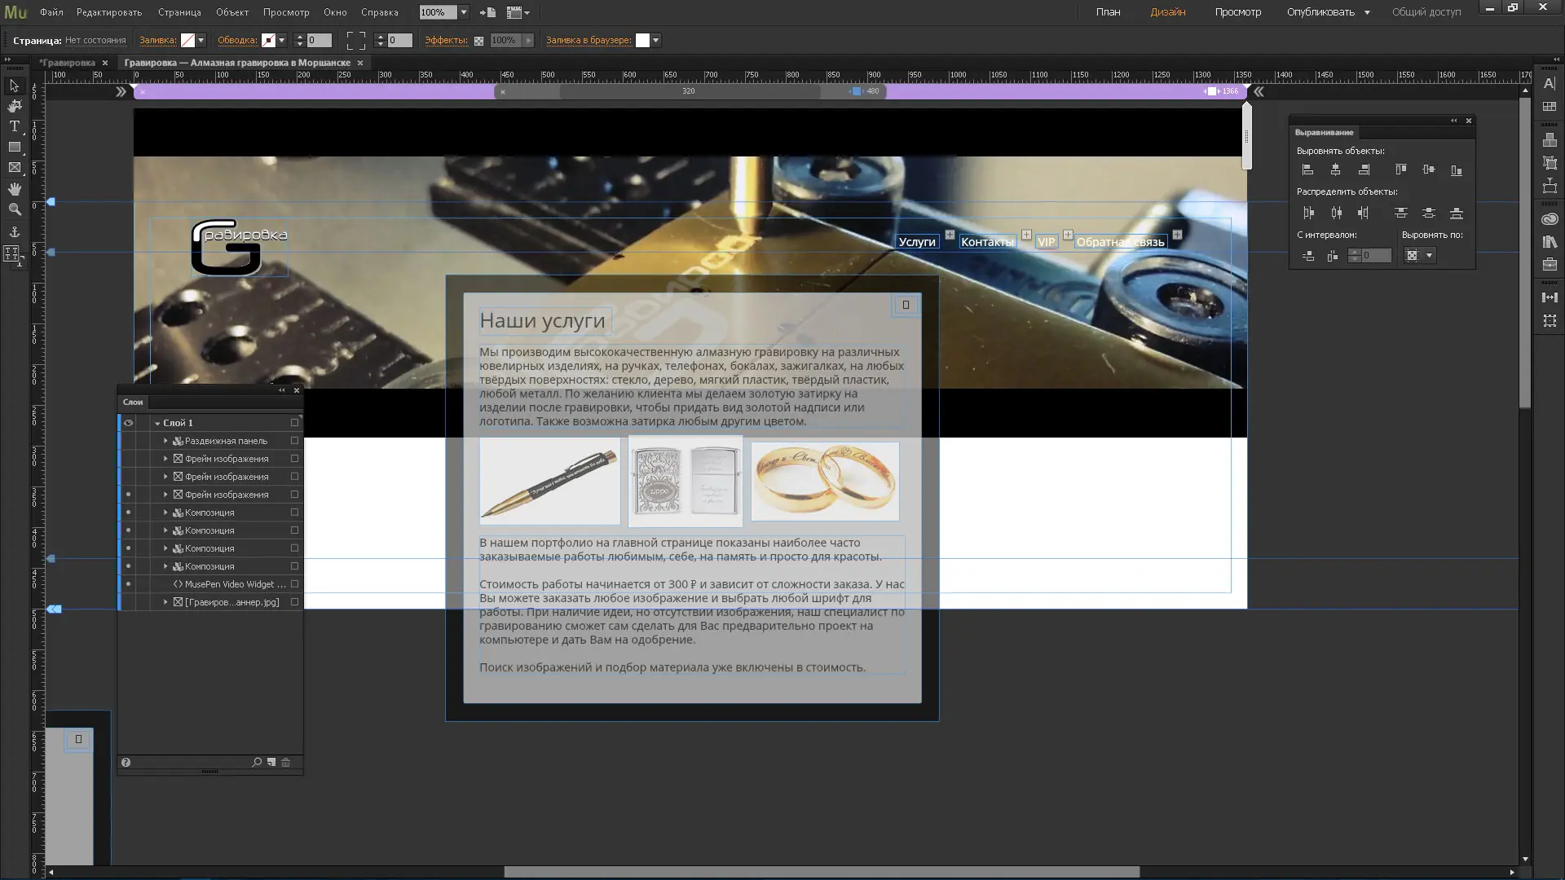Expand the Раздвижная панель tree item

165,441
